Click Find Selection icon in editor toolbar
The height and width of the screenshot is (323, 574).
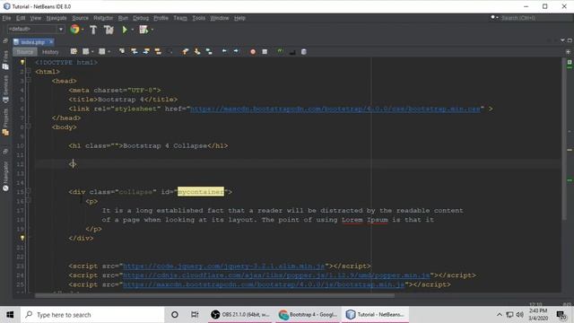122,52
